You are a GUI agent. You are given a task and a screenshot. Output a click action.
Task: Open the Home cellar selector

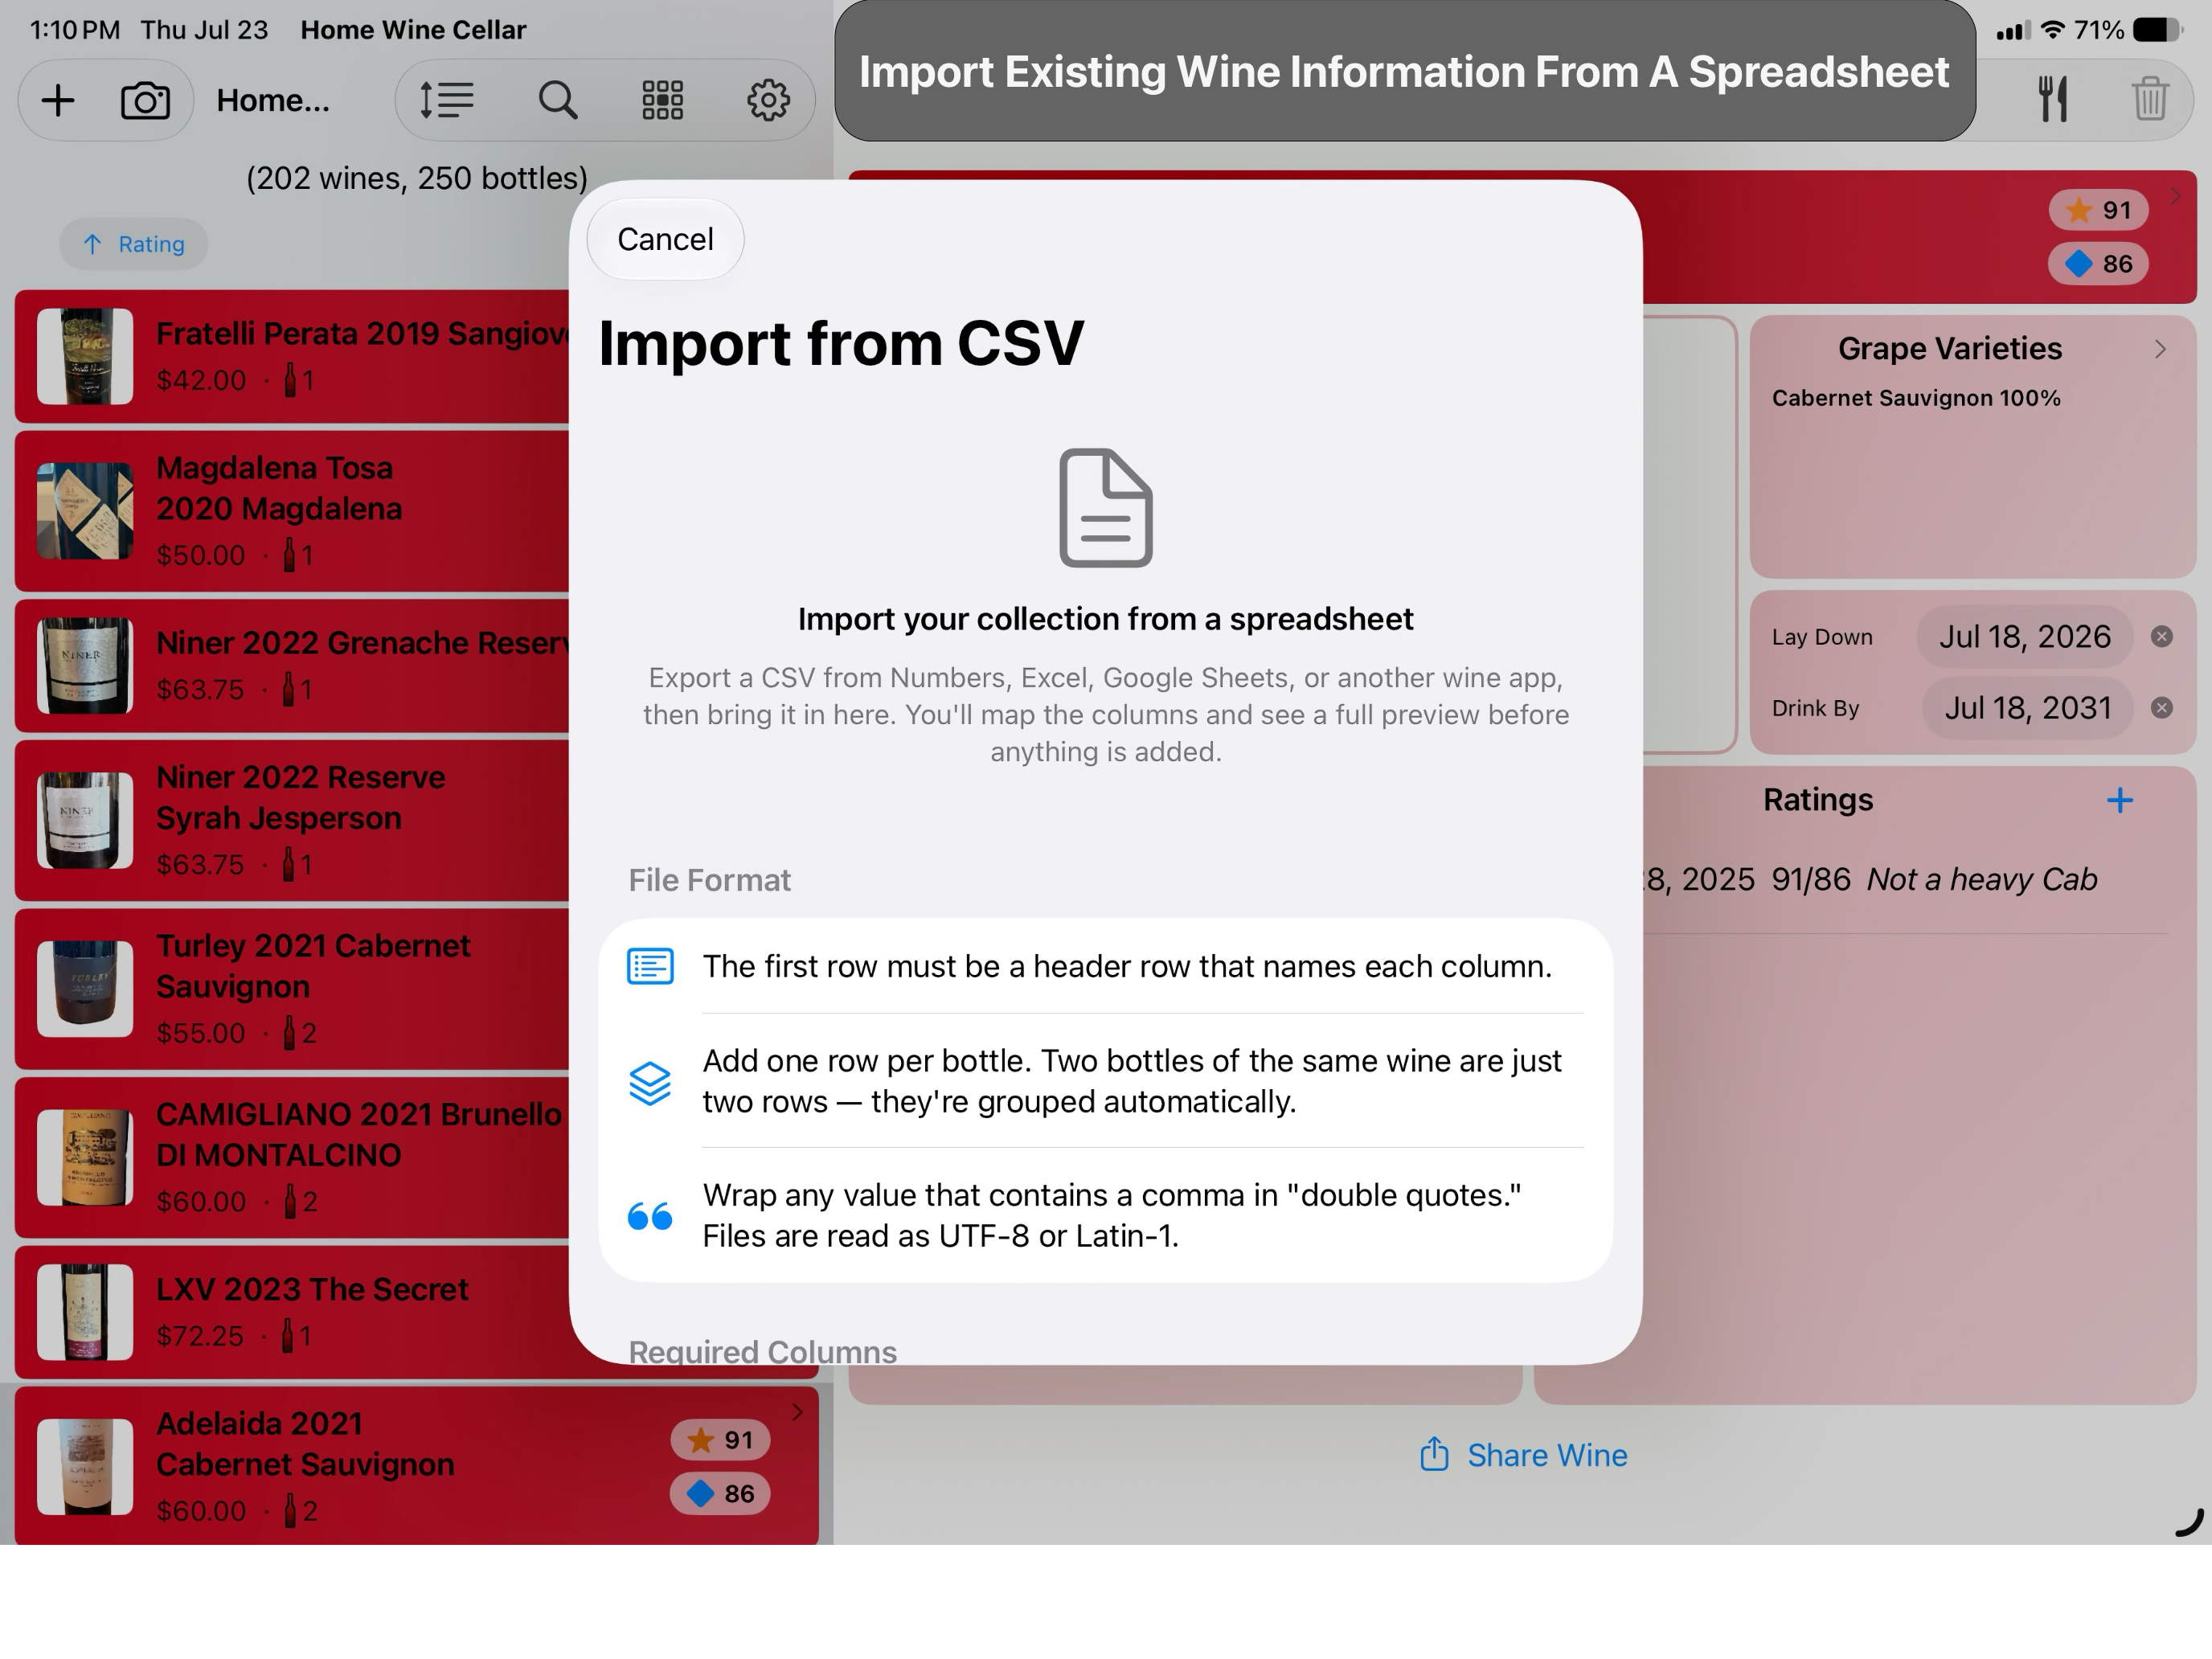(273, 100)
